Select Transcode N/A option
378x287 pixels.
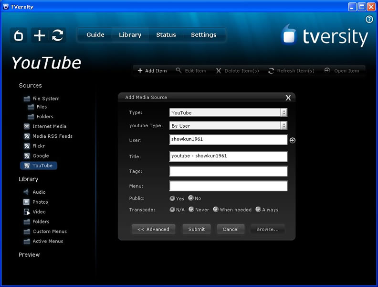click(x=172, y=210)
